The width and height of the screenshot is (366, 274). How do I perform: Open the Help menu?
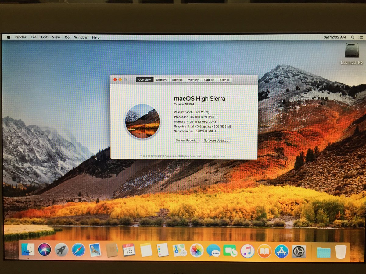(x=96, y=37)
